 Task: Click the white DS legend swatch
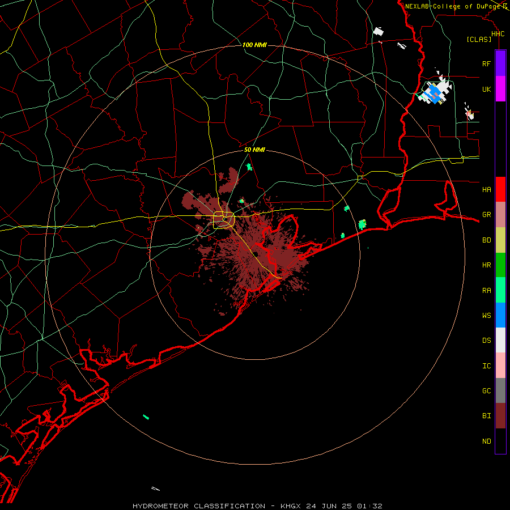click(500, 340)
